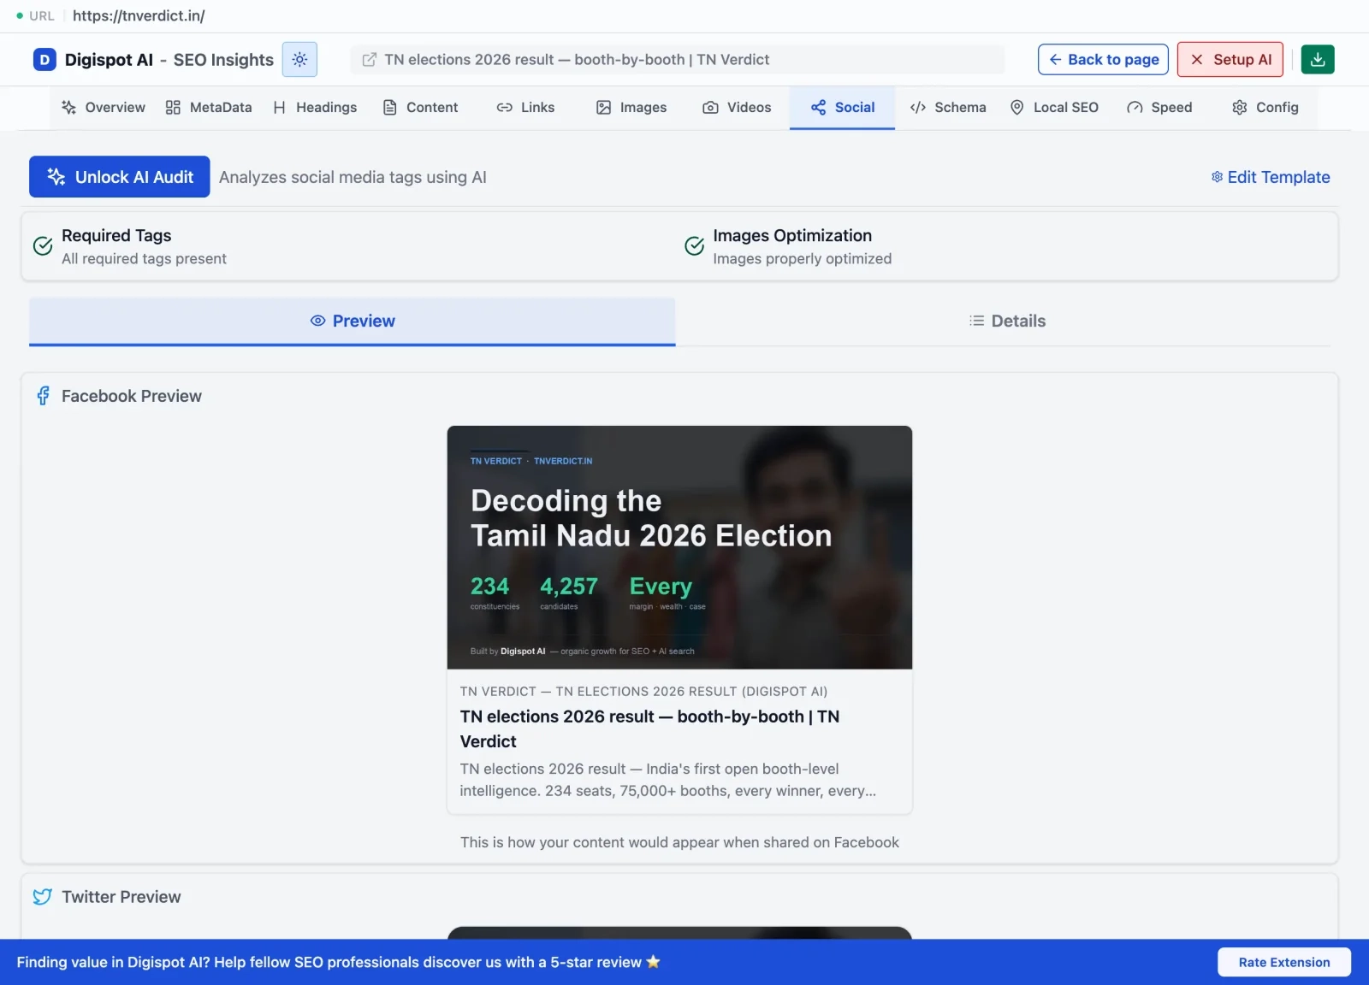The image size is (1369, 985).
Task: Open Edit Template link
Action: (1271, 177)
